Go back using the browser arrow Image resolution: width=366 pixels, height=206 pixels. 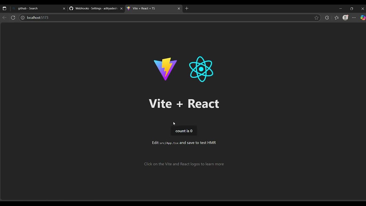coord(4,17)
